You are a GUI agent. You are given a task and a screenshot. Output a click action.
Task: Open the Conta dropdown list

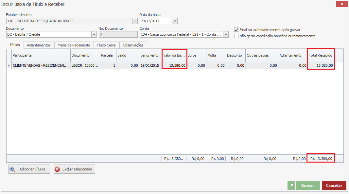click(226, 34)
